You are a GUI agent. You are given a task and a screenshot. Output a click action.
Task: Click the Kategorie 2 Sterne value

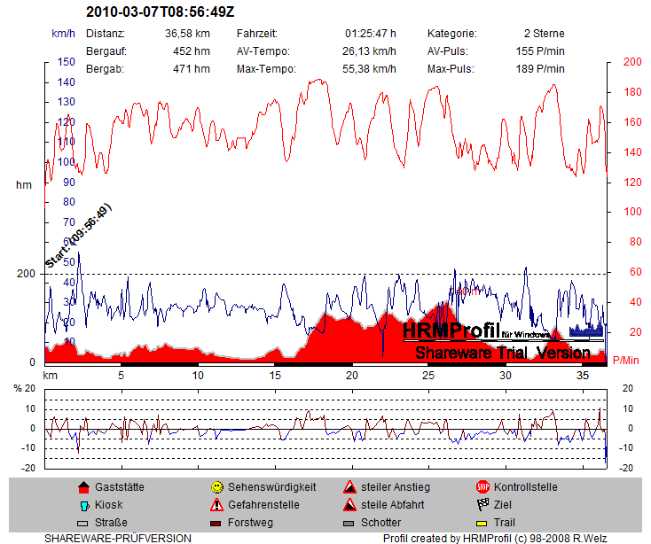click(544, 34)
